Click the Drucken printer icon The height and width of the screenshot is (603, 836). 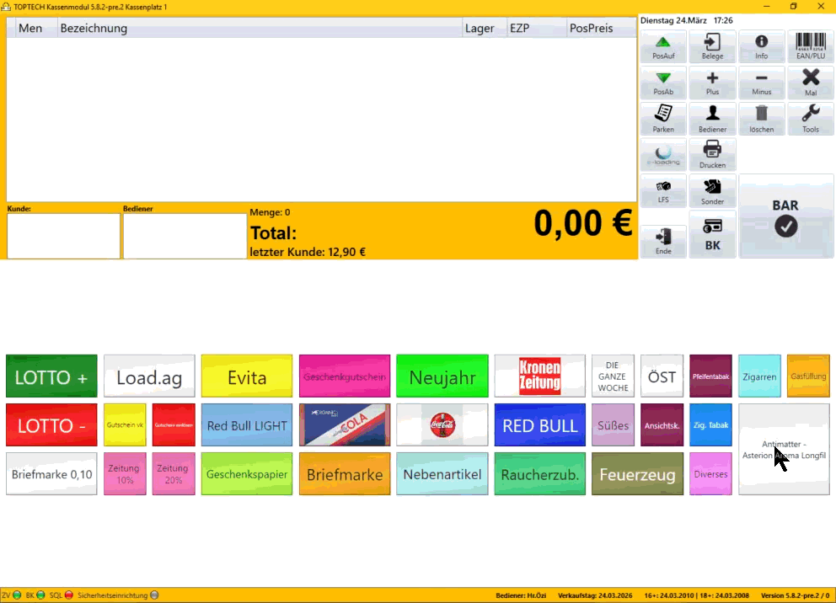(x=712, y=155)
